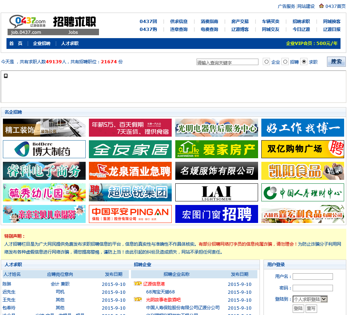This screenshot has height=315, width=347.
Task: Open the 宏图门窗招聘 banner
Action: [x=216, y=214]
